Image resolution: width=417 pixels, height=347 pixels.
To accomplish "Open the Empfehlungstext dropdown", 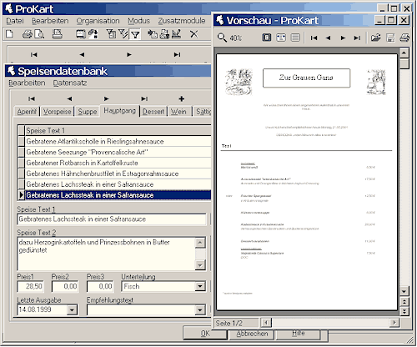I will [x=200, y=309].
